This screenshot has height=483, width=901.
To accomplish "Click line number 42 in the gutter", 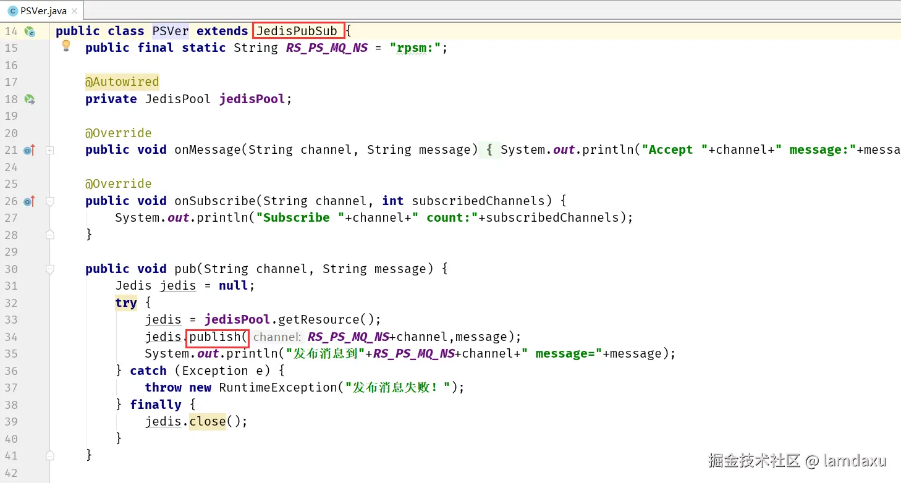I will coord(11,473).
